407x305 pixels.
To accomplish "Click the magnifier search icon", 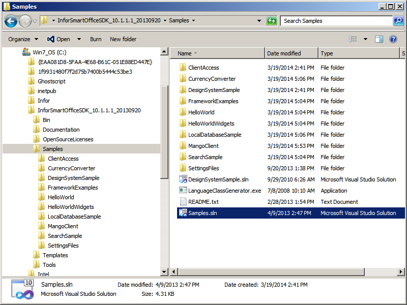I will pyautogui.click(x=398, y=21).
